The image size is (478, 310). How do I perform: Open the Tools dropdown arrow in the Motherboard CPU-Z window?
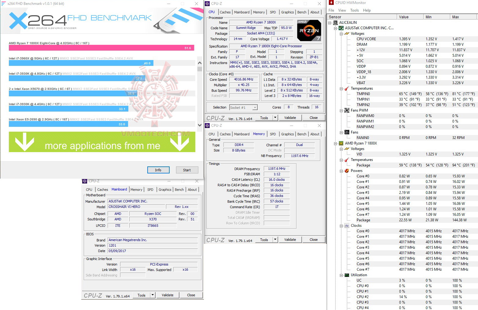(x=153, y=295)
